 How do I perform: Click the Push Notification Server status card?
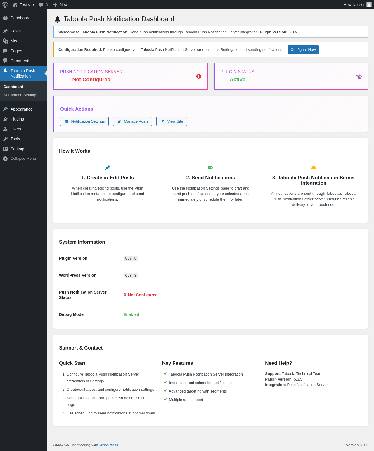tap(130, 76)
